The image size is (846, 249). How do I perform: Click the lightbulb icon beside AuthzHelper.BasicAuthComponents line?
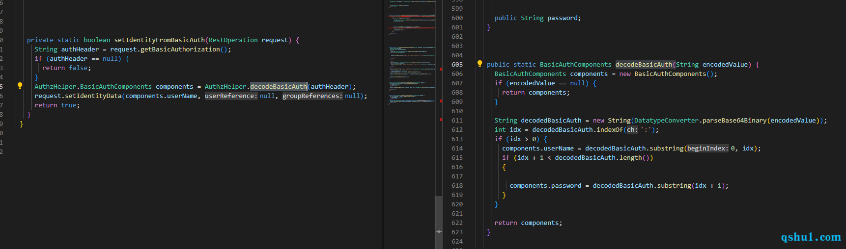tap(20, 86)
